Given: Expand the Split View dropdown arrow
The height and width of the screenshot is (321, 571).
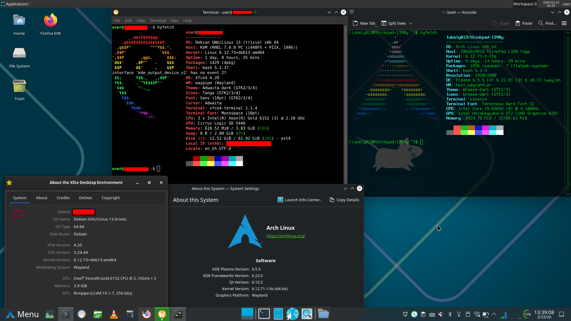Looking at the screenshot, I should pos(411,23).
